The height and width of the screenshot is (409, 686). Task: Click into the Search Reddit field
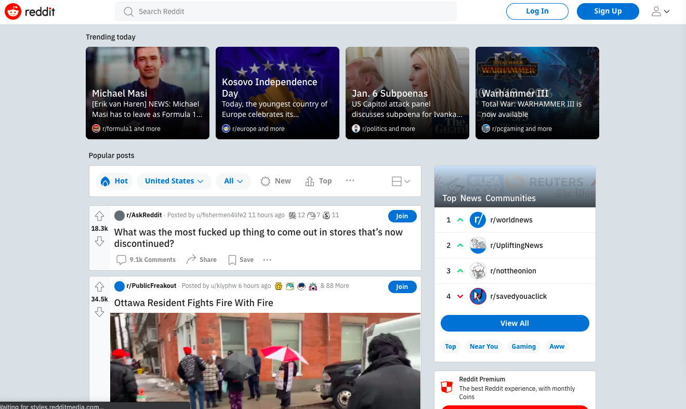click(286, 11)
